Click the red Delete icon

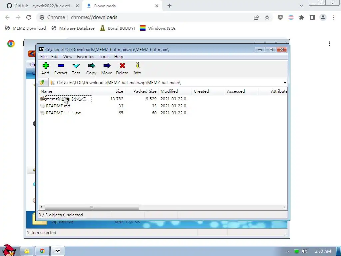[122, 69]
